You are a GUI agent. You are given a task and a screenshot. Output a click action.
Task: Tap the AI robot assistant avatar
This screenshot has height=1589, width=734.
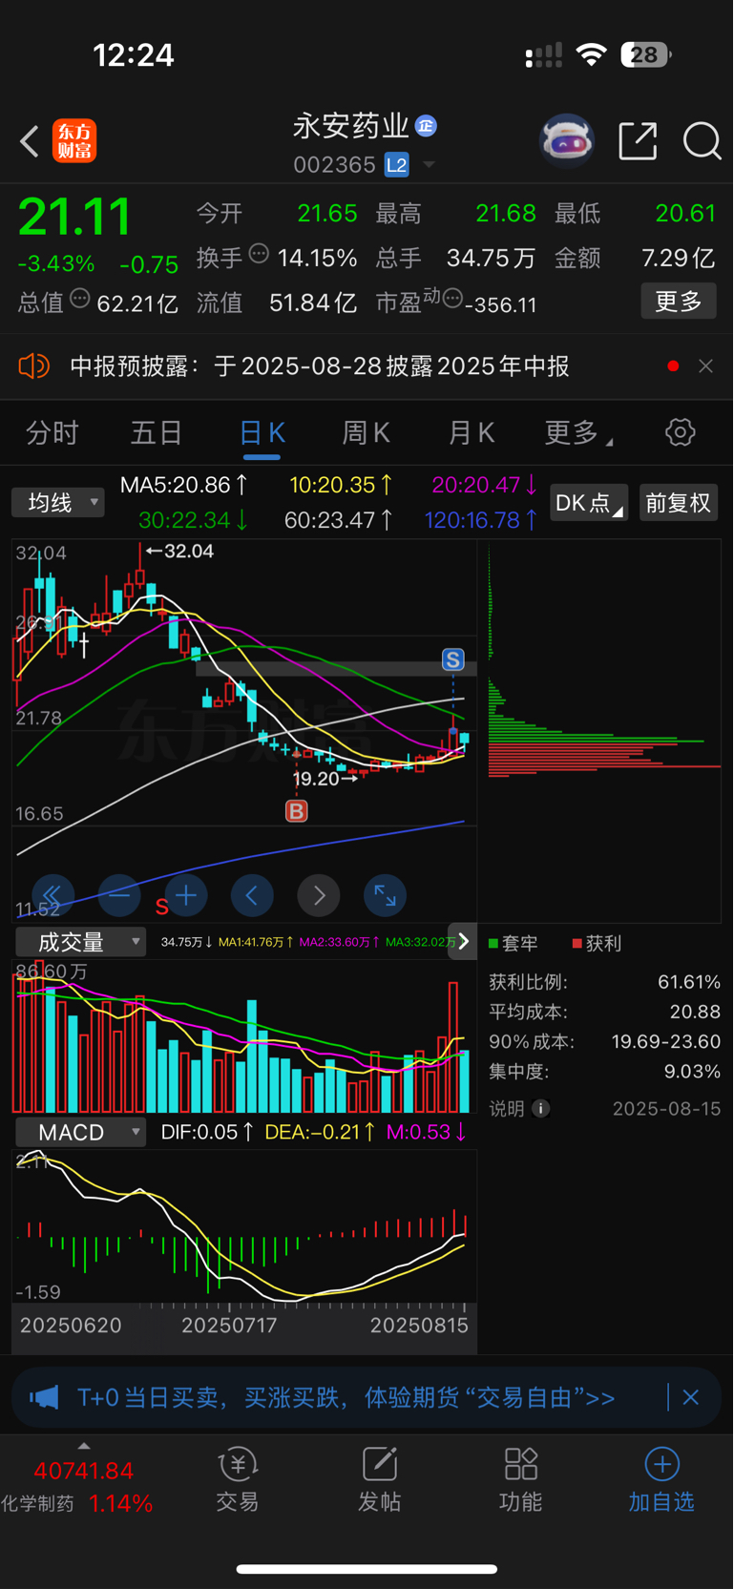click(567, 141)
